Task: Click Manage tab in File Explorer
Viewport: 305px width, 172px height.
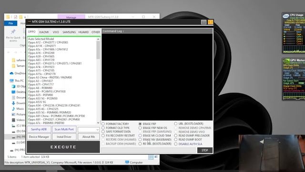Action: pyautogui.click(x=71, y=17)
